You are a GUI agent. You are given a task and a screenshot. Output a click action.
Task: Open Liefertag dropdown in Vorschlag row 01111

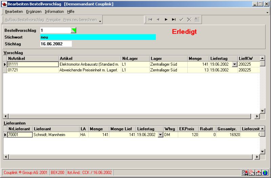tap(234, 64)
